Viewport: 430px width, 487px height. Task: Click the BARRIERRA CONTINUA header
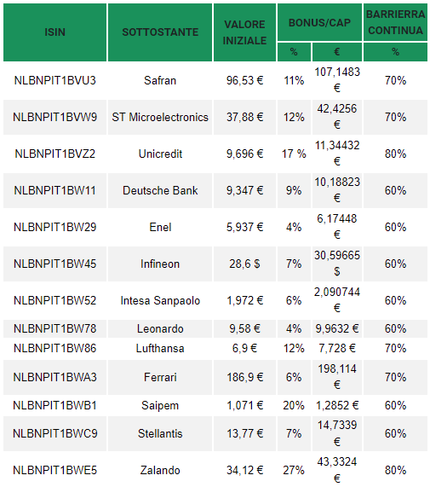click(395, 22)
